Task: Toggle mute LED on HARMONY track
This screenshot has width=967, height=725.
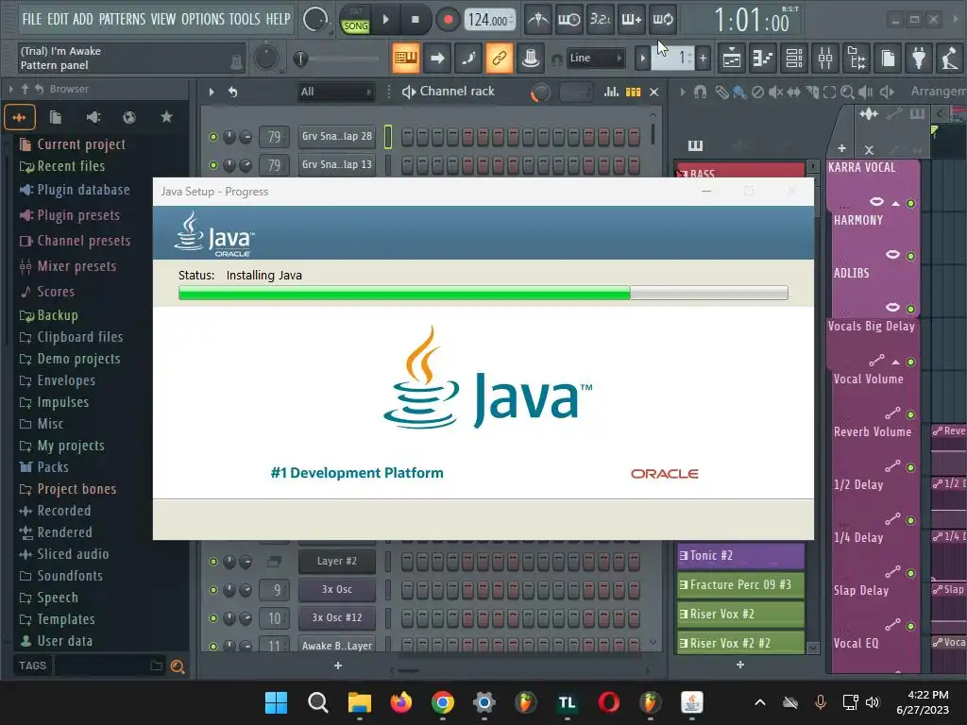Action: coord(910,256)
